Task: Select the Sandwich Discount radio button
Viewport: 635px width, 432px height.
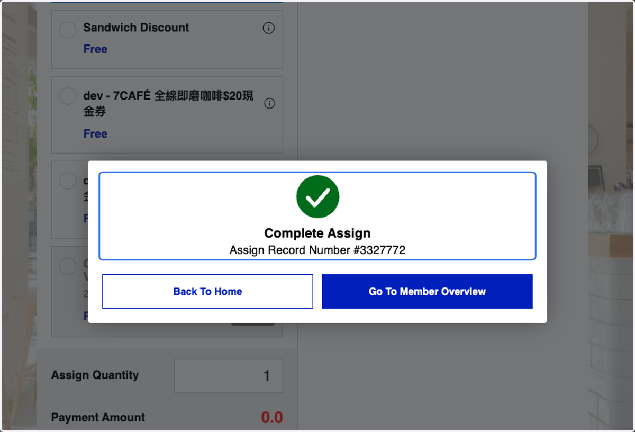Action: point(68,30)
